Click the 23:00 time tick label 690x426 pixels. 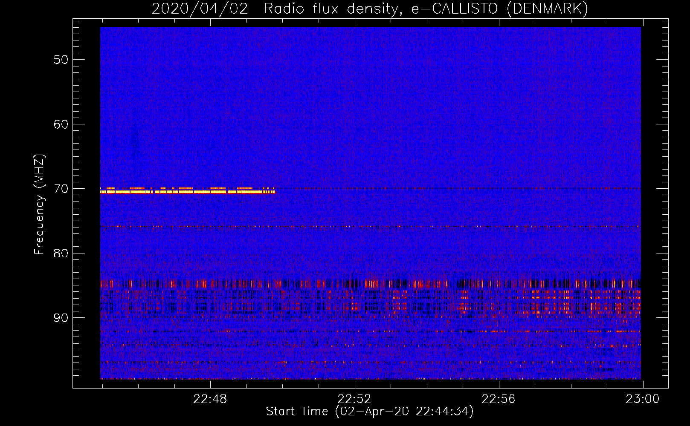(x=643, y=399)
